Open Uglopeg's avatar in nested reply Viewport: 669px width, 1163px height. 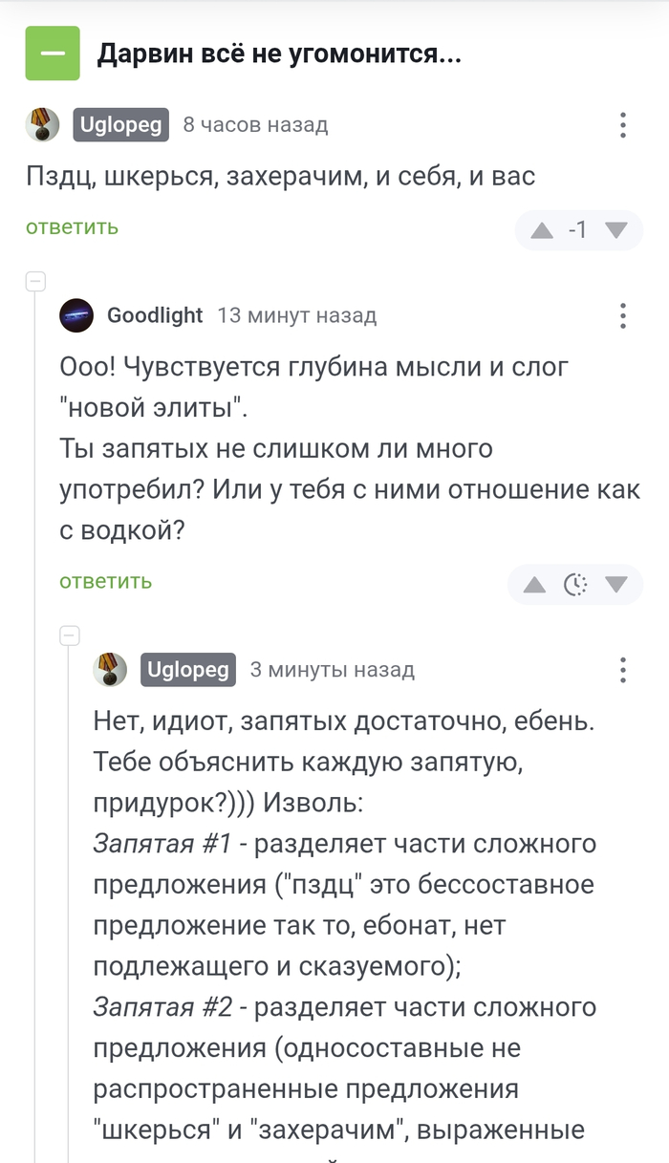(110, 670)
